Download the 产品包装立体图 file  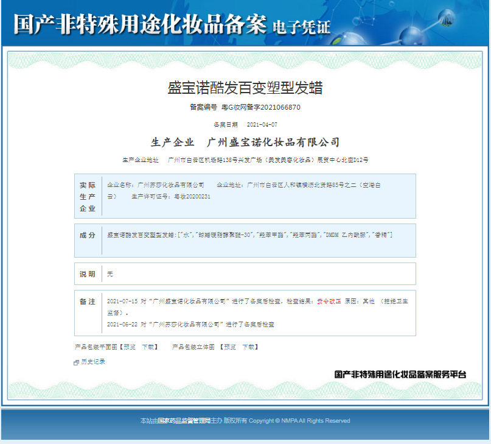click(x=248, y=347)
